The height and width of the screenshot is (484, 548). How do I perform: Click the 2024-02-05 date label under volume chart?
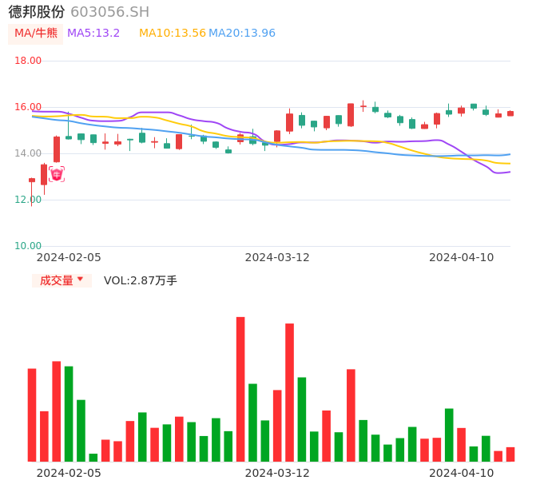[x=69, y=473]
